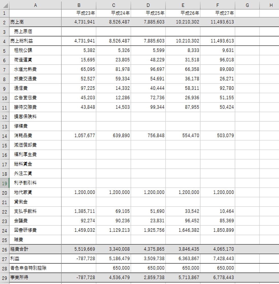Select the 消耗品費 label cell
The height and width of the screenshot is (284, 279).
click(35, 136)
